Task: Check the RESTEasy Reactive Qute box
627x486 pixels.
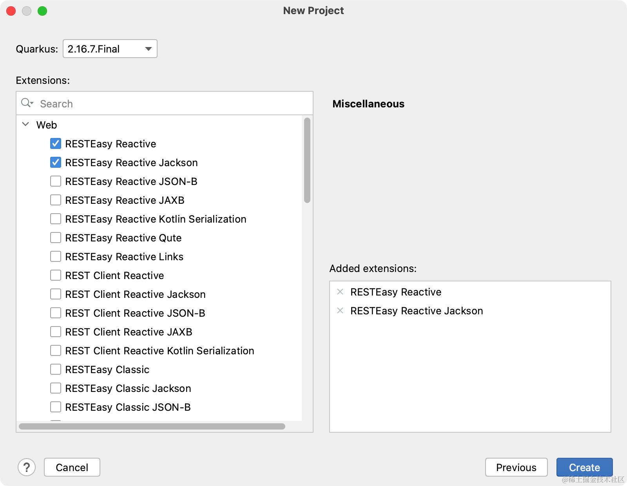Action: tap(56, 238)
